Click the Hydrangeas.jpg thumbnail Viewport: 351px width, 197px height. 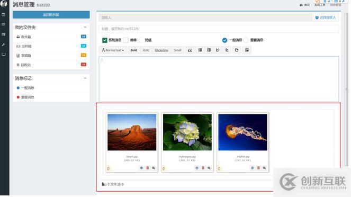click(x=187, y=132)
